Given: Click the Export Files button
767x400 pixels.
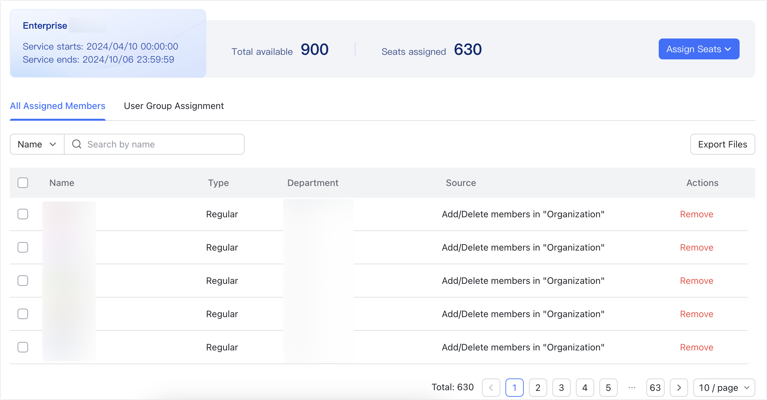Looking at the screenshot, I should click(722, 144).
